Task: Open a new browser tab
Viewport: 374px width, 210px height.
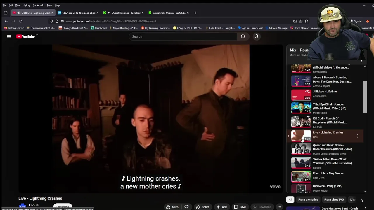Action: (x=195, y=13)
